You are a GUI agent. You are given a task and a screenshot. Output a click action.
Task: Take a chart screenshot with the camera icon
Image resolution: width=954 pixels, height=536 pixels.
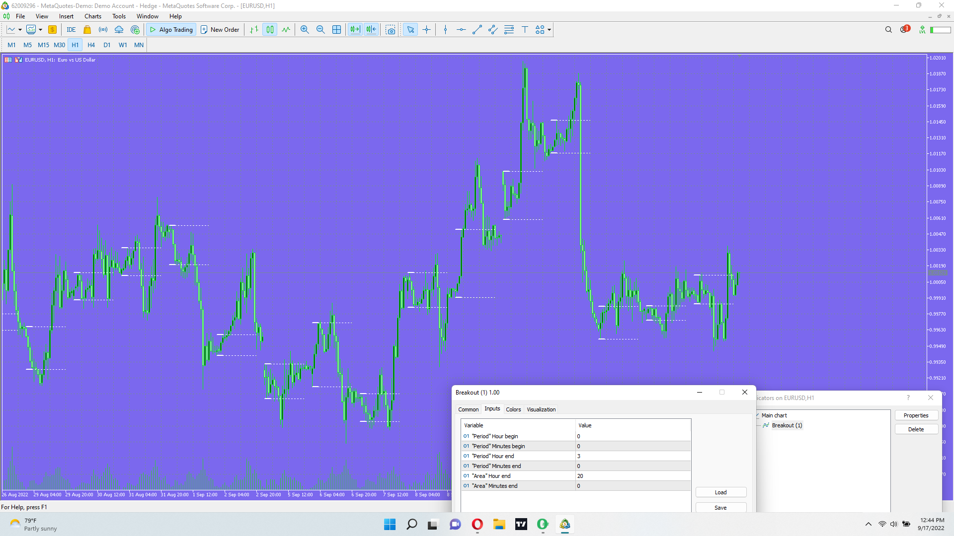(391, 30)
